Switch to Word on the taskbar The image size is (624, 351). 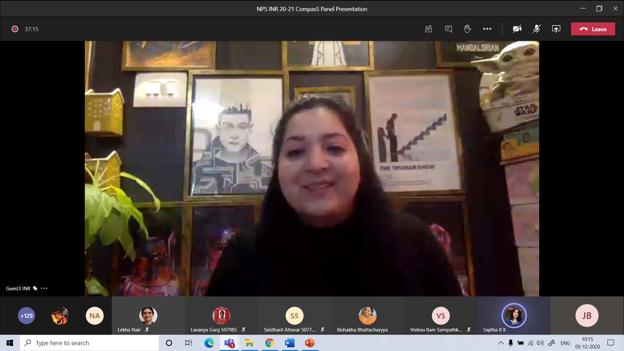(290, 343)
